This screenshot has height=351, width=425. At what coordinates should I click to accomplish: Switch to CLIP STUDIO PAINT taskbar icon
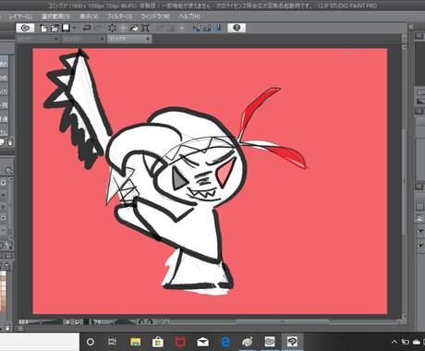click(x=292, y=342)
